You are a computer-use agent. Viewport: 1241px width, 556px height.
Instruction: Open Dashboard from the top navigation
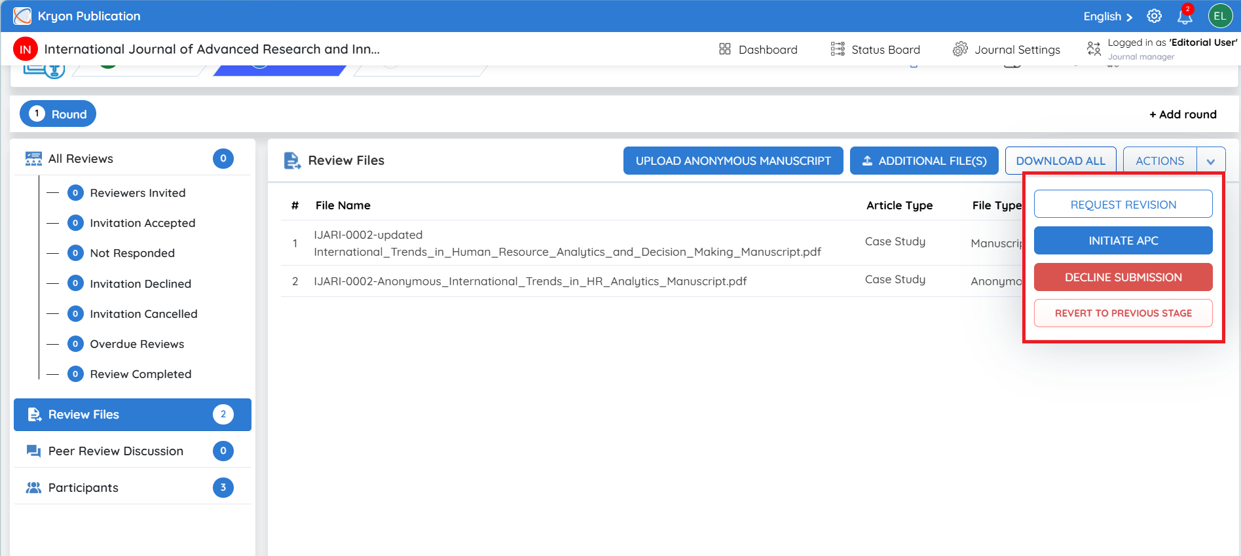coord(758,50)
